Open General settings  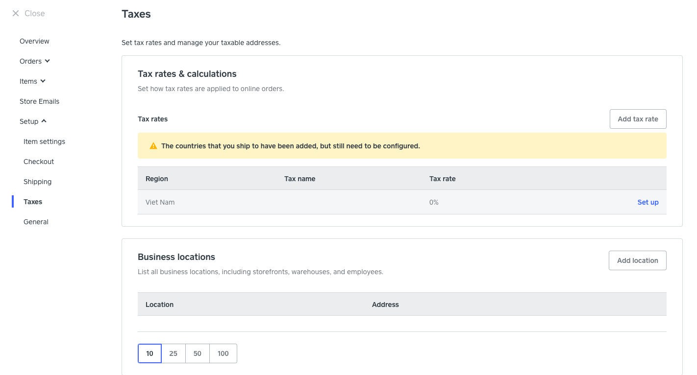click(36, 222)
